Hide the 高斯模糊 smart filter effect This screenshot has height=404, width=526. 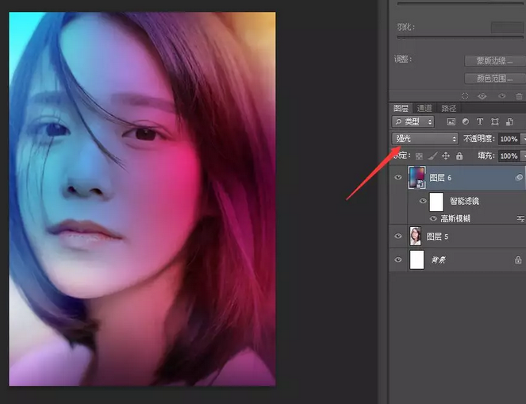(x=433, y=217)
